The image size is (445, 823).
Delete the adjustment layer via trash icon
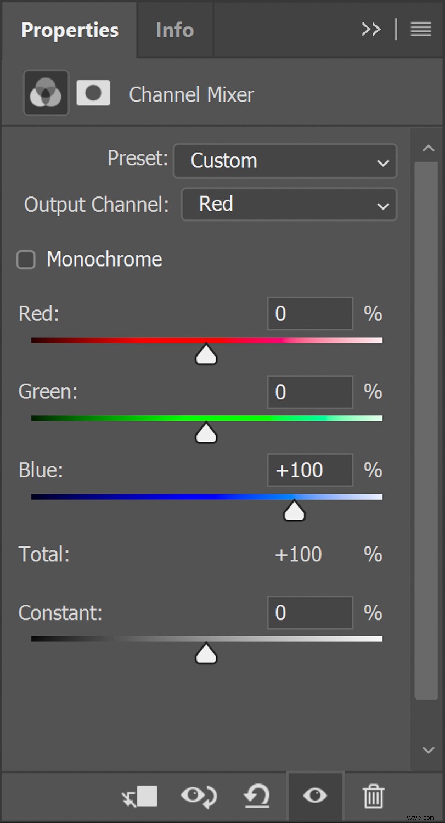(374, 797)
